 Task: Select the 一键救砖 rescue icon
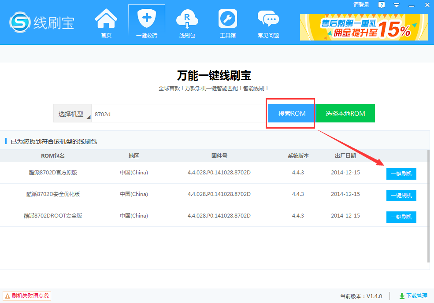(146, 22)
